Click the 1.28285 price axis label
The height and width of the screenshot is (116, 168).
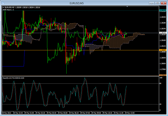click(163, 23)
